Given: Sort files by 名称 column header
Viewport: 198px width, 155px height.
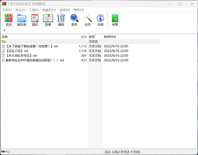Looking at the screenshot, I should (x=33, y=37).
